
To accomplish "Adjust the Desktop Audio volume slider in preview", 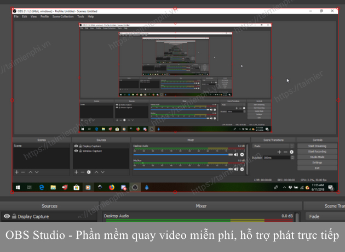I will [183, 155].
